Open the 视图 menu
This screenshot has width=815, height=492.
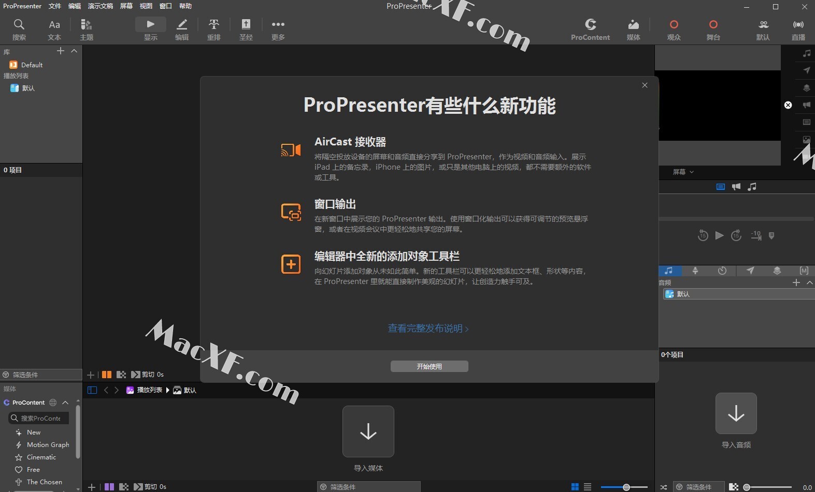pos(146,6)
